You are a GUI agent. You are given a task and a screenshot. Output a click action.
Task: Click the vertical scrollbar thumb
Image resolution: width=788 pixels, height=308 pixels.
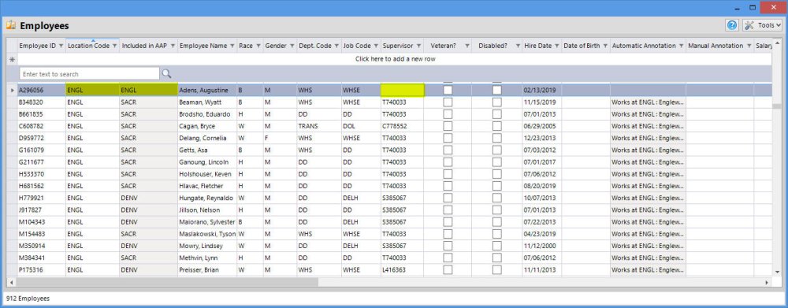[x=777, y=106]
